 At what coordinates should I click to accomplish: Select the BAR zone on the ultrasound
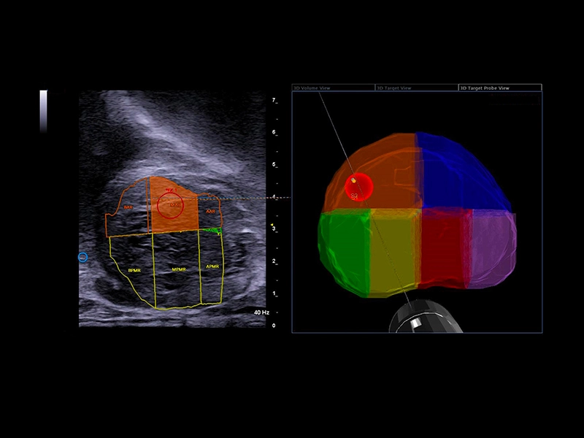(x=128, y=209)
